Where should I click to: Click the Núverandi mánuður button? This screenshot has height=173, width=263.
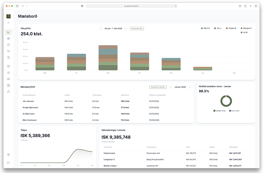click(x=158, y=87)
